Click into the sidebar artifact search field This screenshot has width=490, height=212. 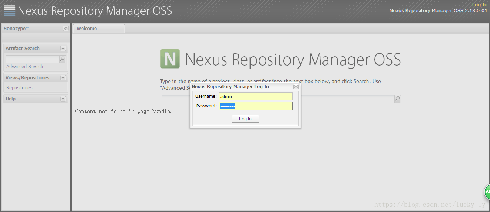point(33,59)
